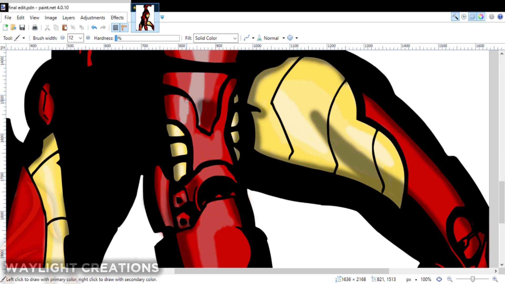Toggle the Tools window
505x284 pixels.
click(455, 17)
